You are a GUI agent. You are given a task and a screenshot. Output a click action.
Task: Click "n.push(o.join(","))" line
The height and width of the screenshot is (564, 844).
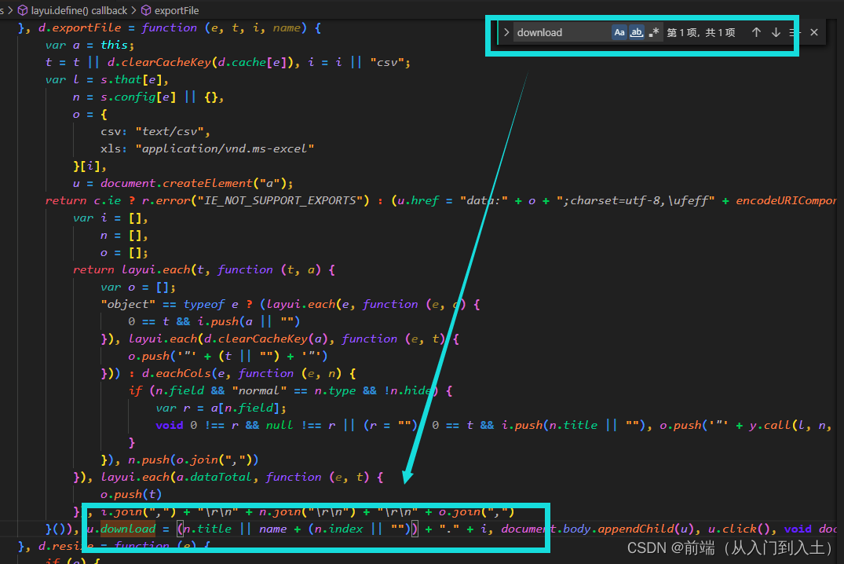[x=193, y=460]
